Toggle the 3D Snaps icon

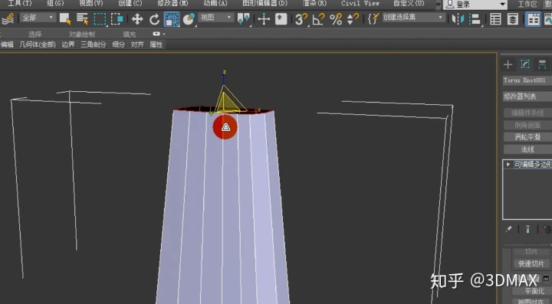click(301, 19)
